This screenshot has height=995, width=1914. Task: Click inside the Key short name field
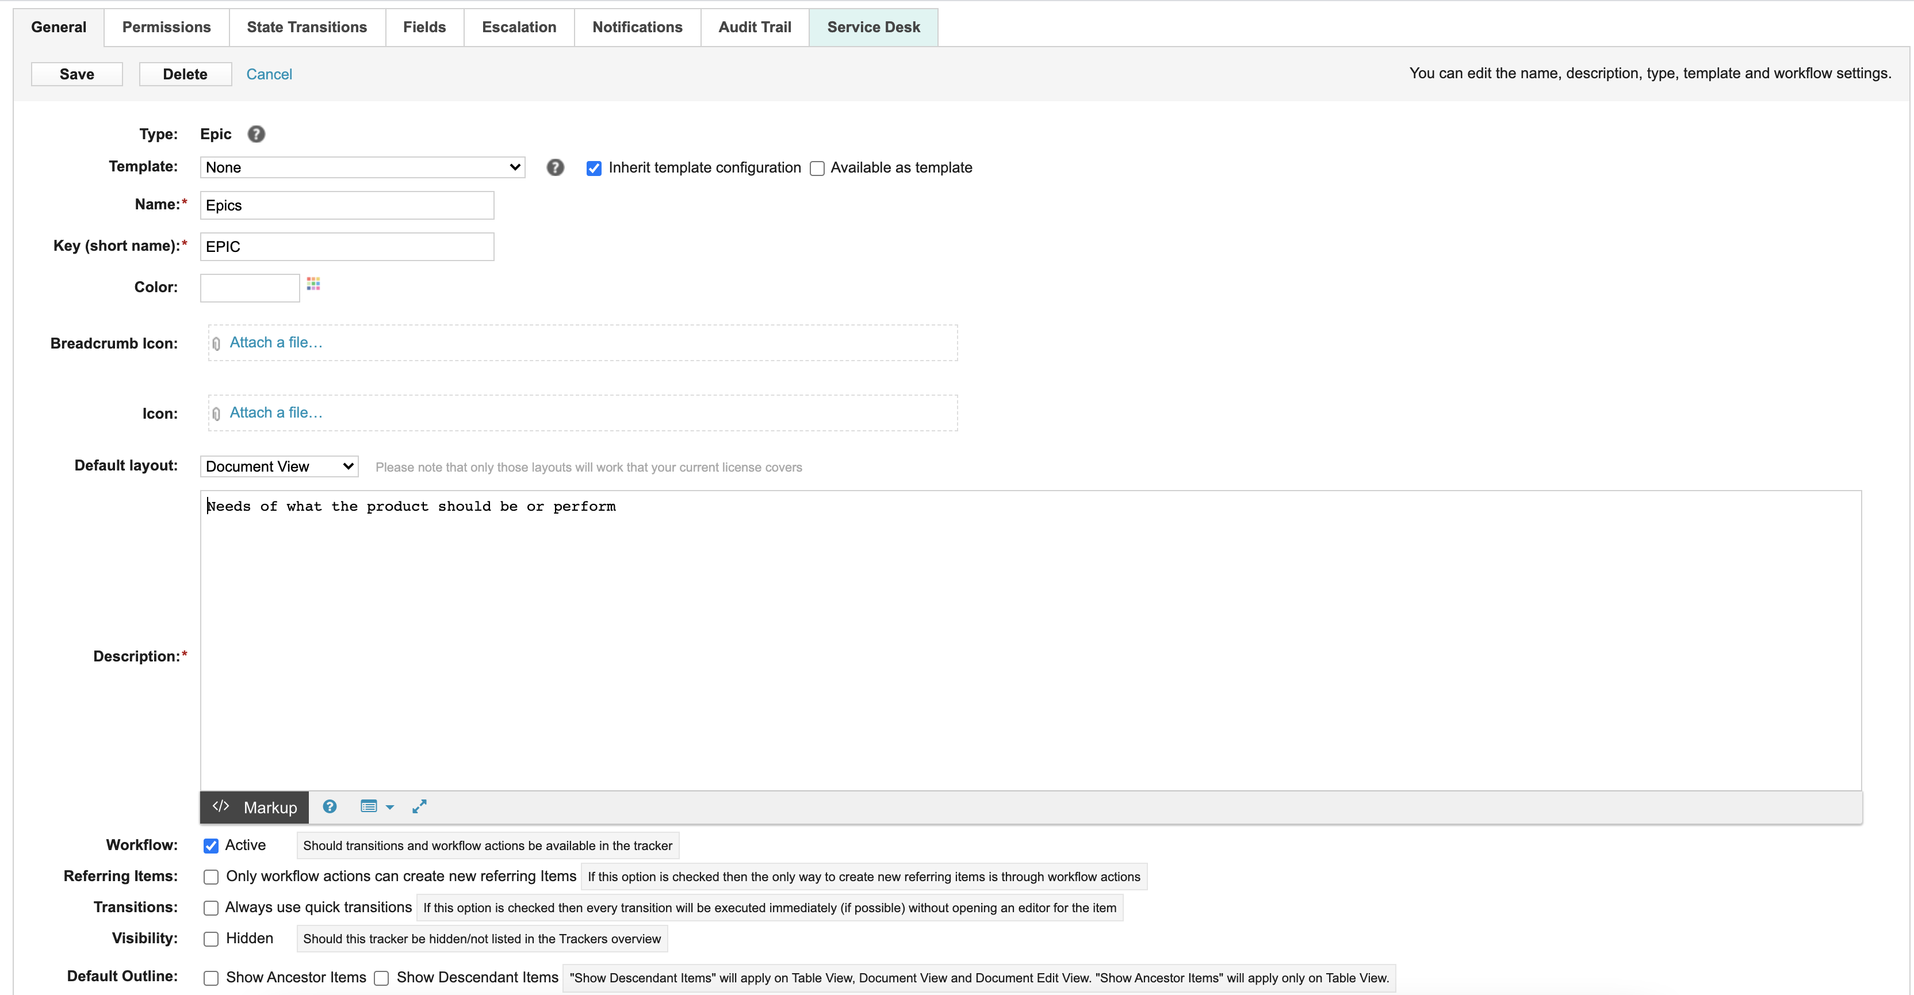(x=346, y=246)
